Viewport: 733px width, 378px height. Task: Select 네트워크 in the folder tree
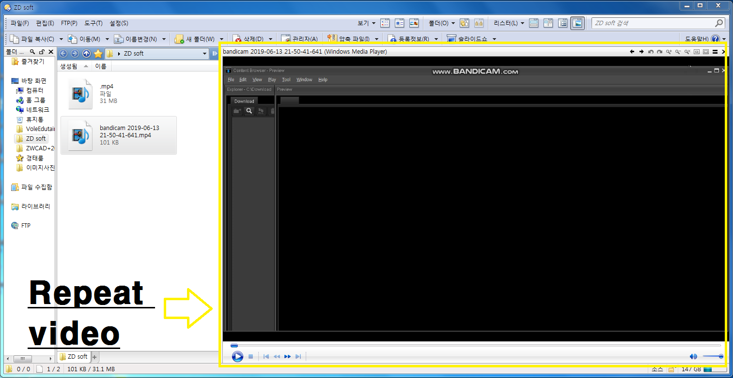[32, 110]
